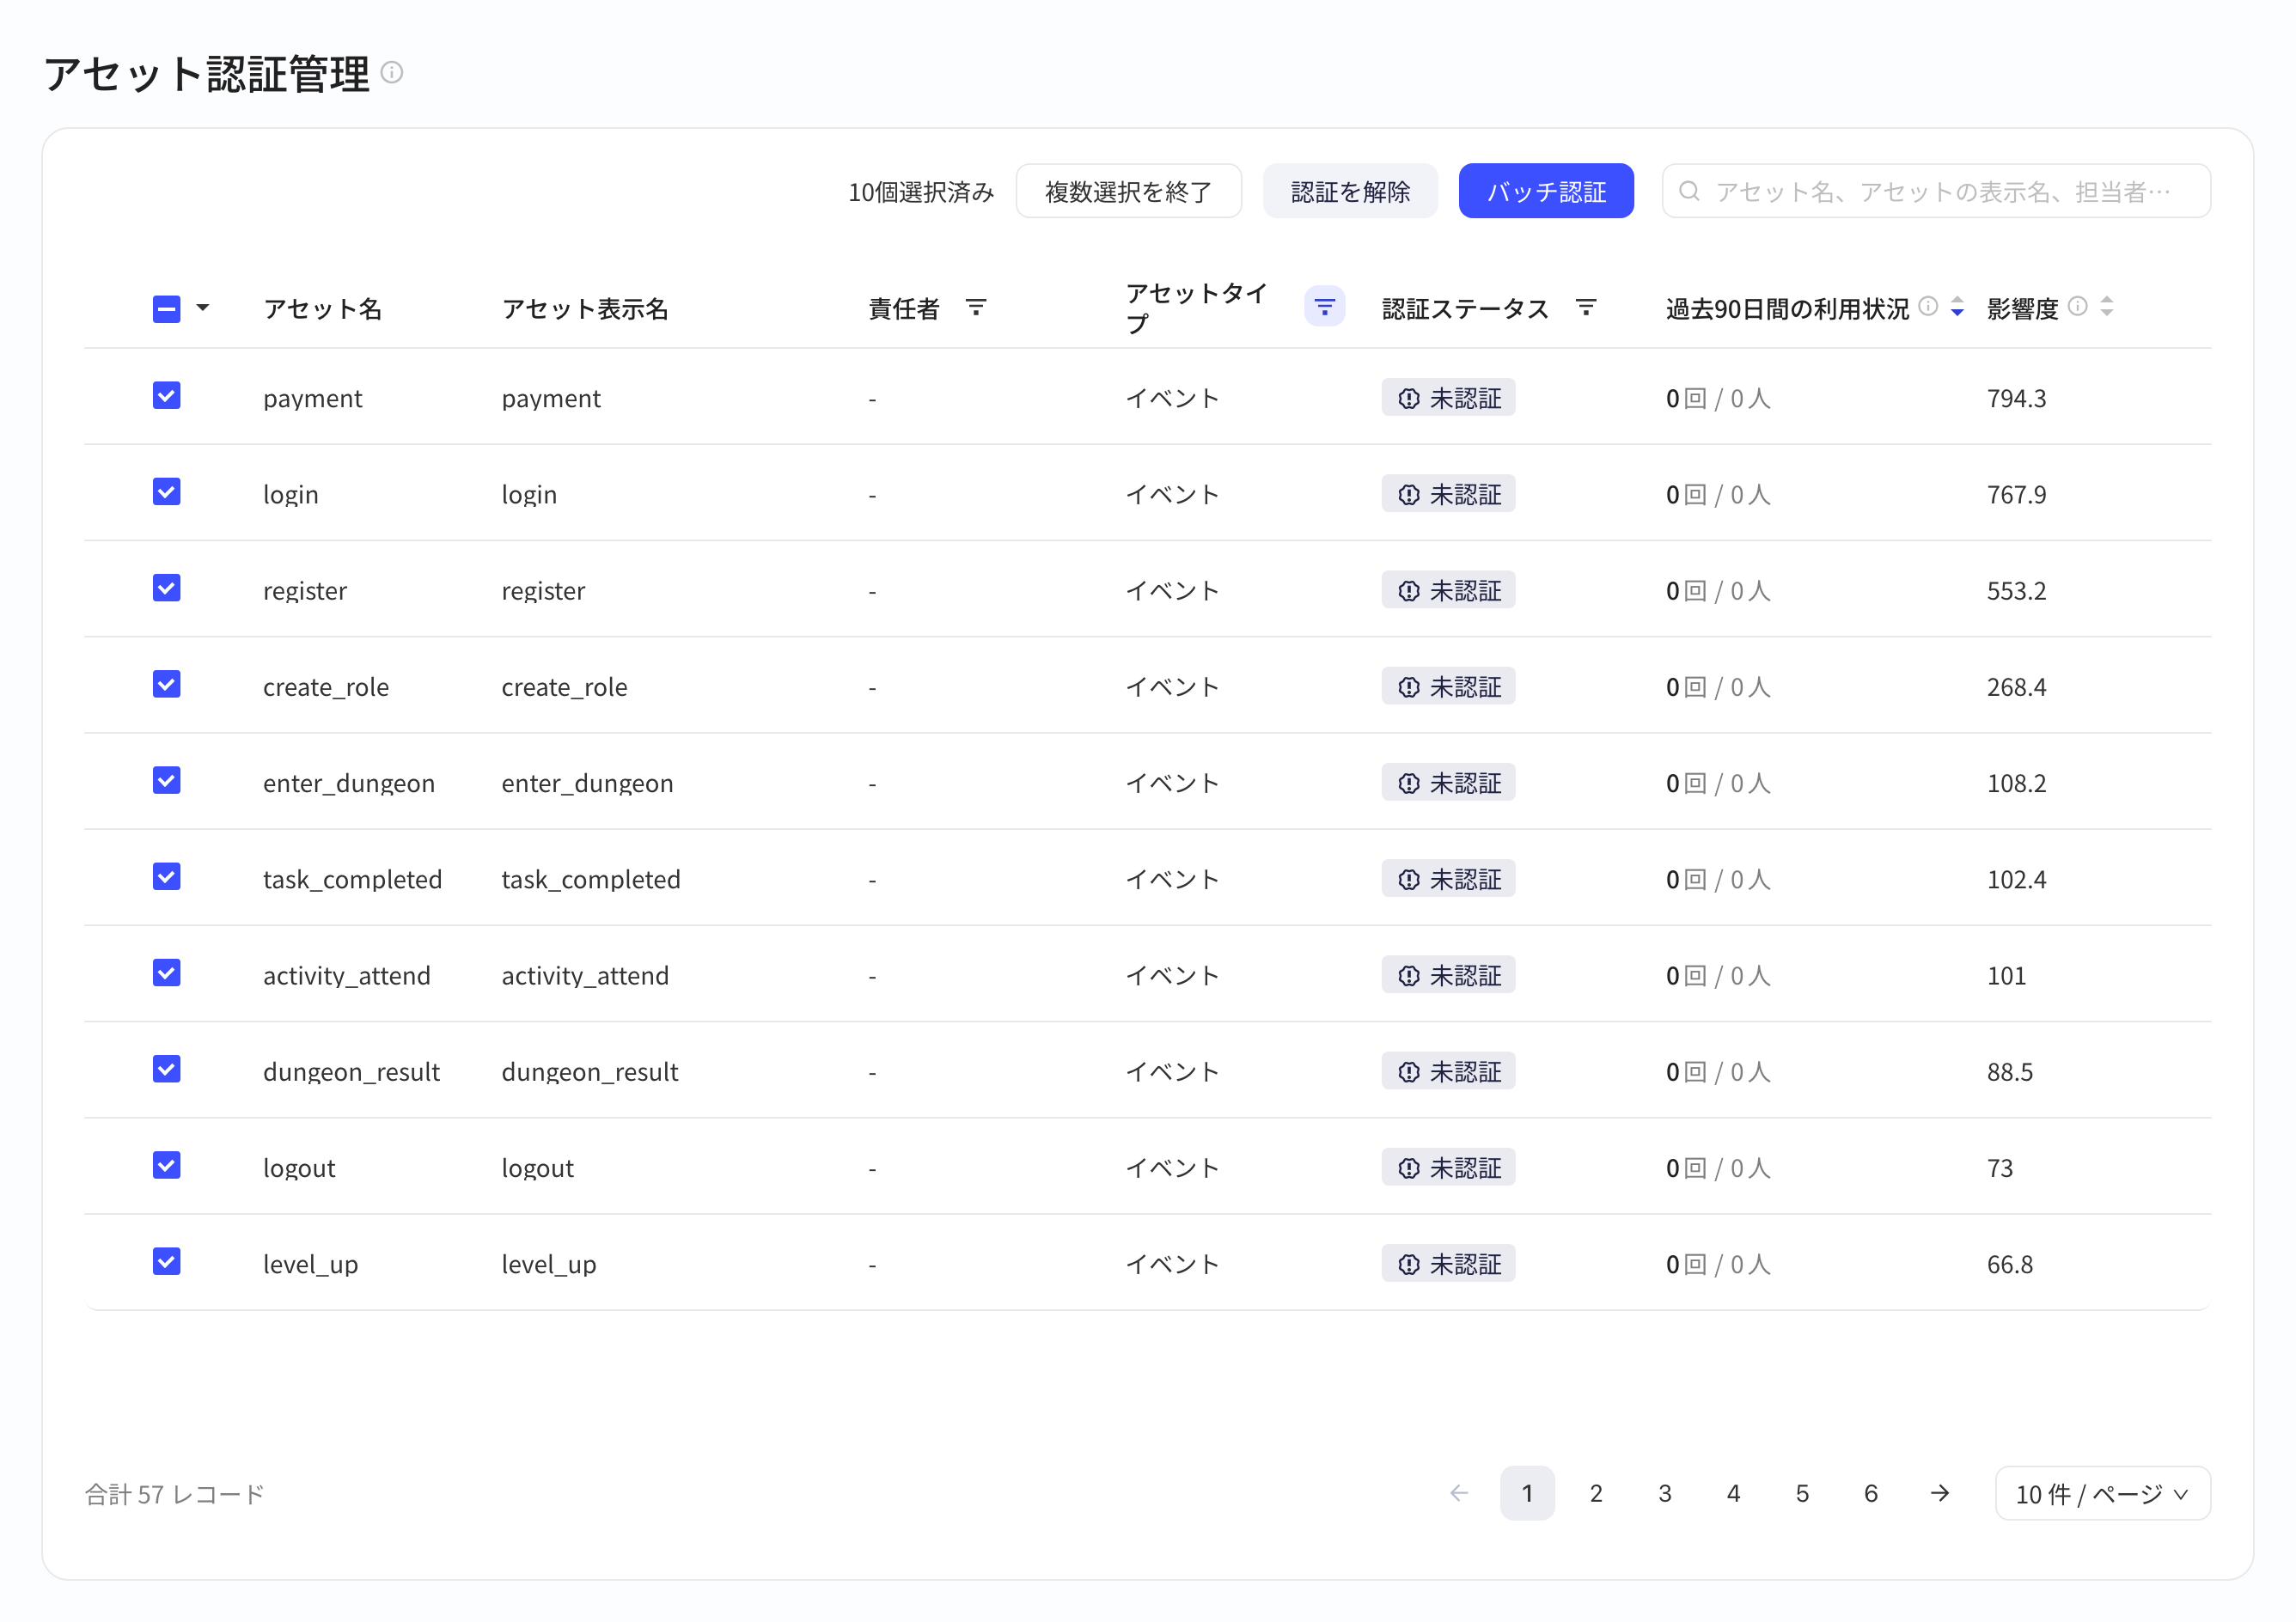
Task: Go to page 6
Action: point(1871,1493)
